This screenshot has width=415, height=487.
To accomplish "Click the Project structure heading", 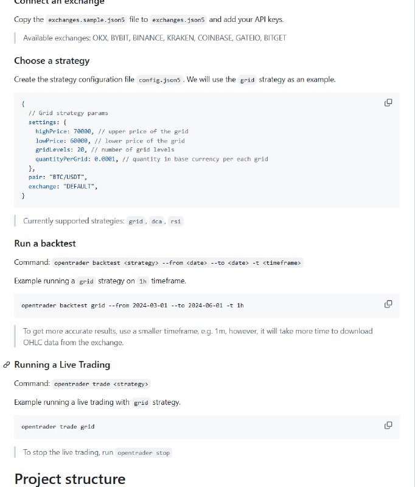I will [69, 478].
